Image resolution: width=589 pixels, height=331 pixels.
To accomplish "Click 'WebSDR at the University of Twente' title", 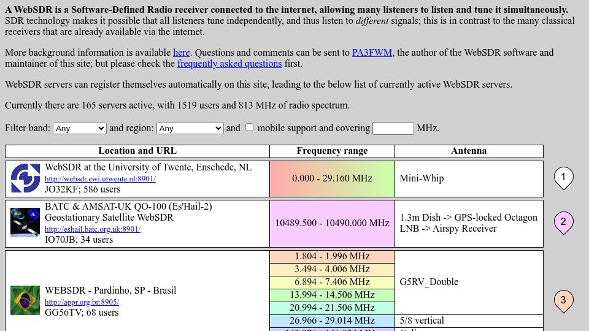I will pos(148,167).
